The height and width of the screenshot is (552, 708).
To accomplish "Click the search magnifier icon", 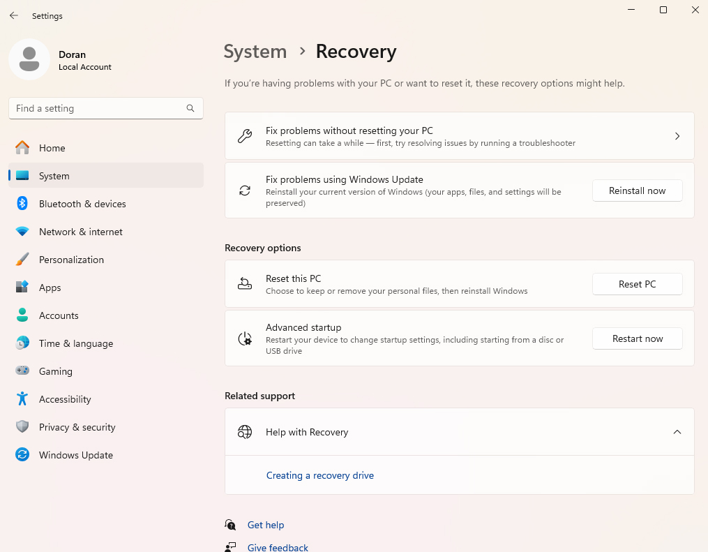I will coord(190,108).
